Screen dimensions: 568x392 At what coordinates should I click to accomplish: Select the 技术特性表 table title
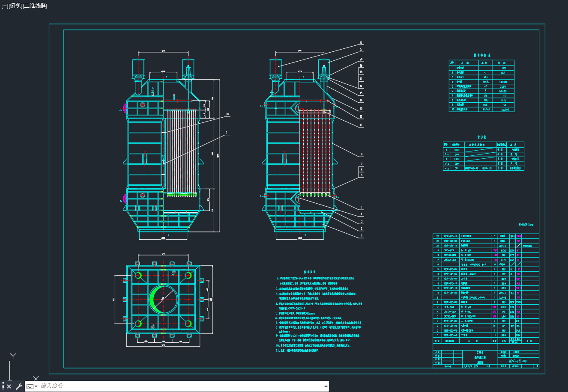[482, 55]
